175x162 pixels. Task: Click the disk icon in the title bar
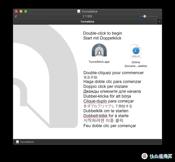(x=79, y=11)
